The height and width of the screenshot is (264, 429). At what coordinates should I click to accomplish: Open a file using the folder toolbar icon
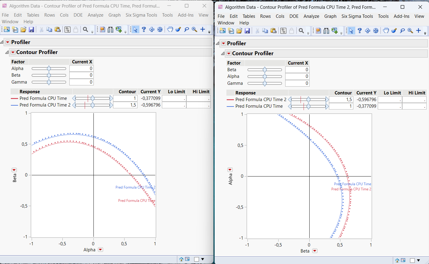(x=23, y=30)
